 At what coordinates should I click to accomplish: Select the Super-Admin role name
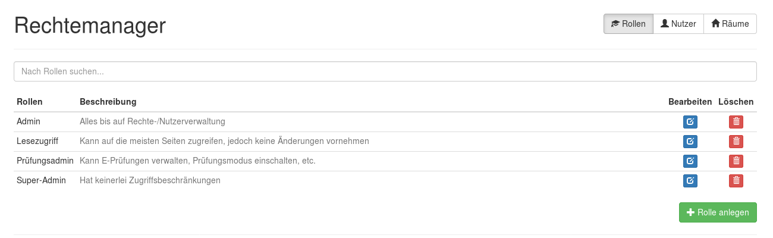point(41,180)
